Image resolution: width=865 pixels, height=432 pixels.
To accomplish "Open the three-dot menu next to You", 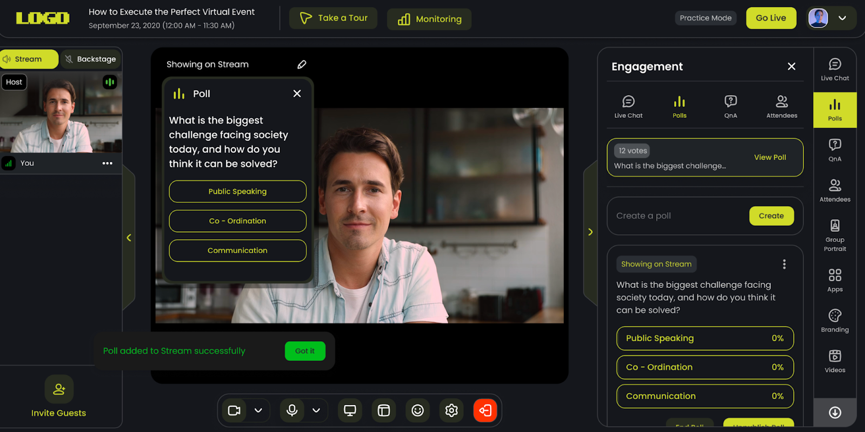I will tap(108, 163).
